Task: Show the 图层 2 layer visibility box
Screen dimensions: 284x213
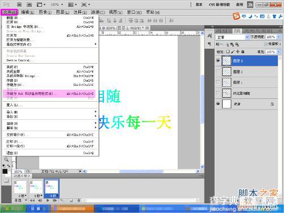Action: click(218, 72)
